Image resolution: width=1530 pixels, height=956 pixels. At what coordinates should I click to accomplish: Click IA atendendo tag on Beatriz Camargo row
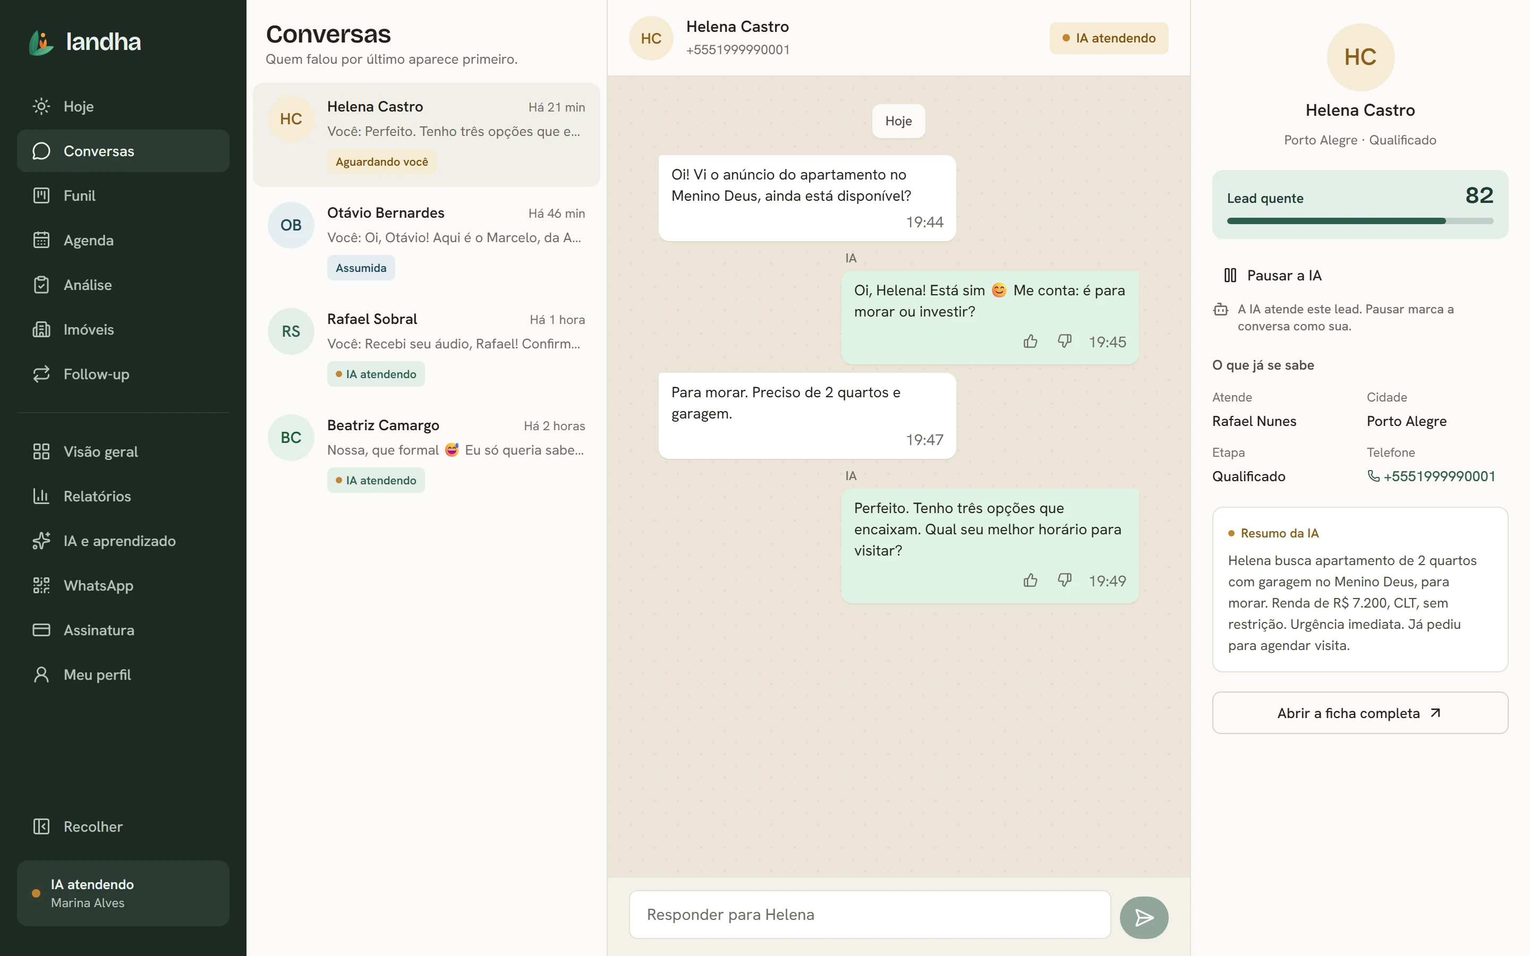pos(376,481)
